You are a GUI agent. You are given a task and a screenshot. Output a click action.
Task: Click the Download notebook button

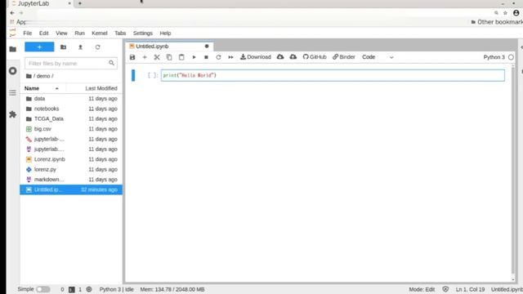256,57
